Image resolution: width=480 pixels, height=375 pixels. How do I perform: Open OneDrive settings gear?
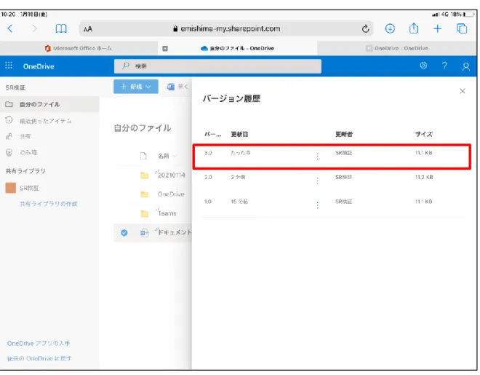point(423,66)
